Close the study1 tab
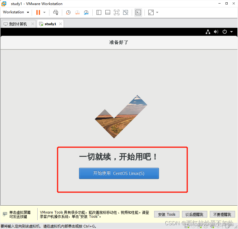The width and height of the screenshot is (238, 229). [x=60, y=24]
